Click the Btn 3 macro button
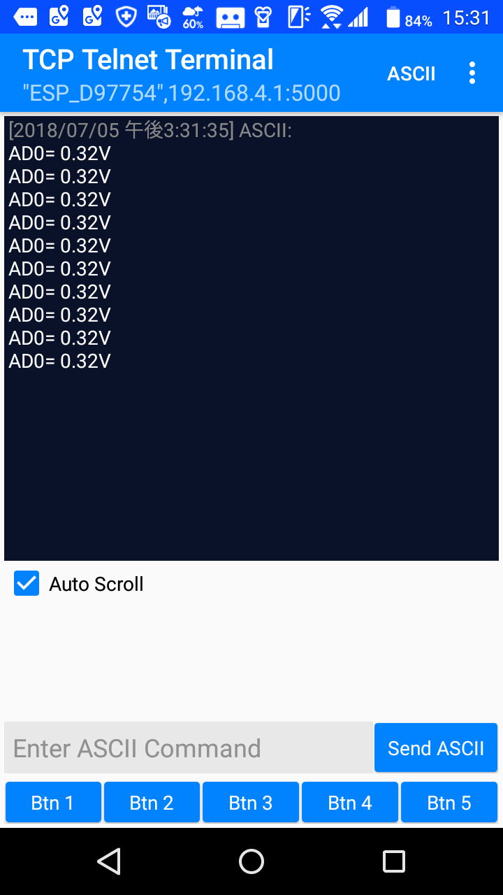The height and width of the screenshot is (895, 503). click(x=251, y=802)
